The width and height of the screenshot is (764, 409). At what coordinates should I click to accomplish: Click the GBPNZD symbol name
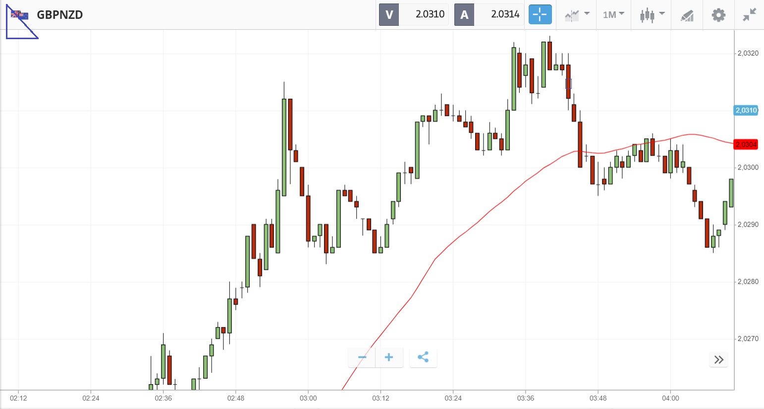point(60,15)
